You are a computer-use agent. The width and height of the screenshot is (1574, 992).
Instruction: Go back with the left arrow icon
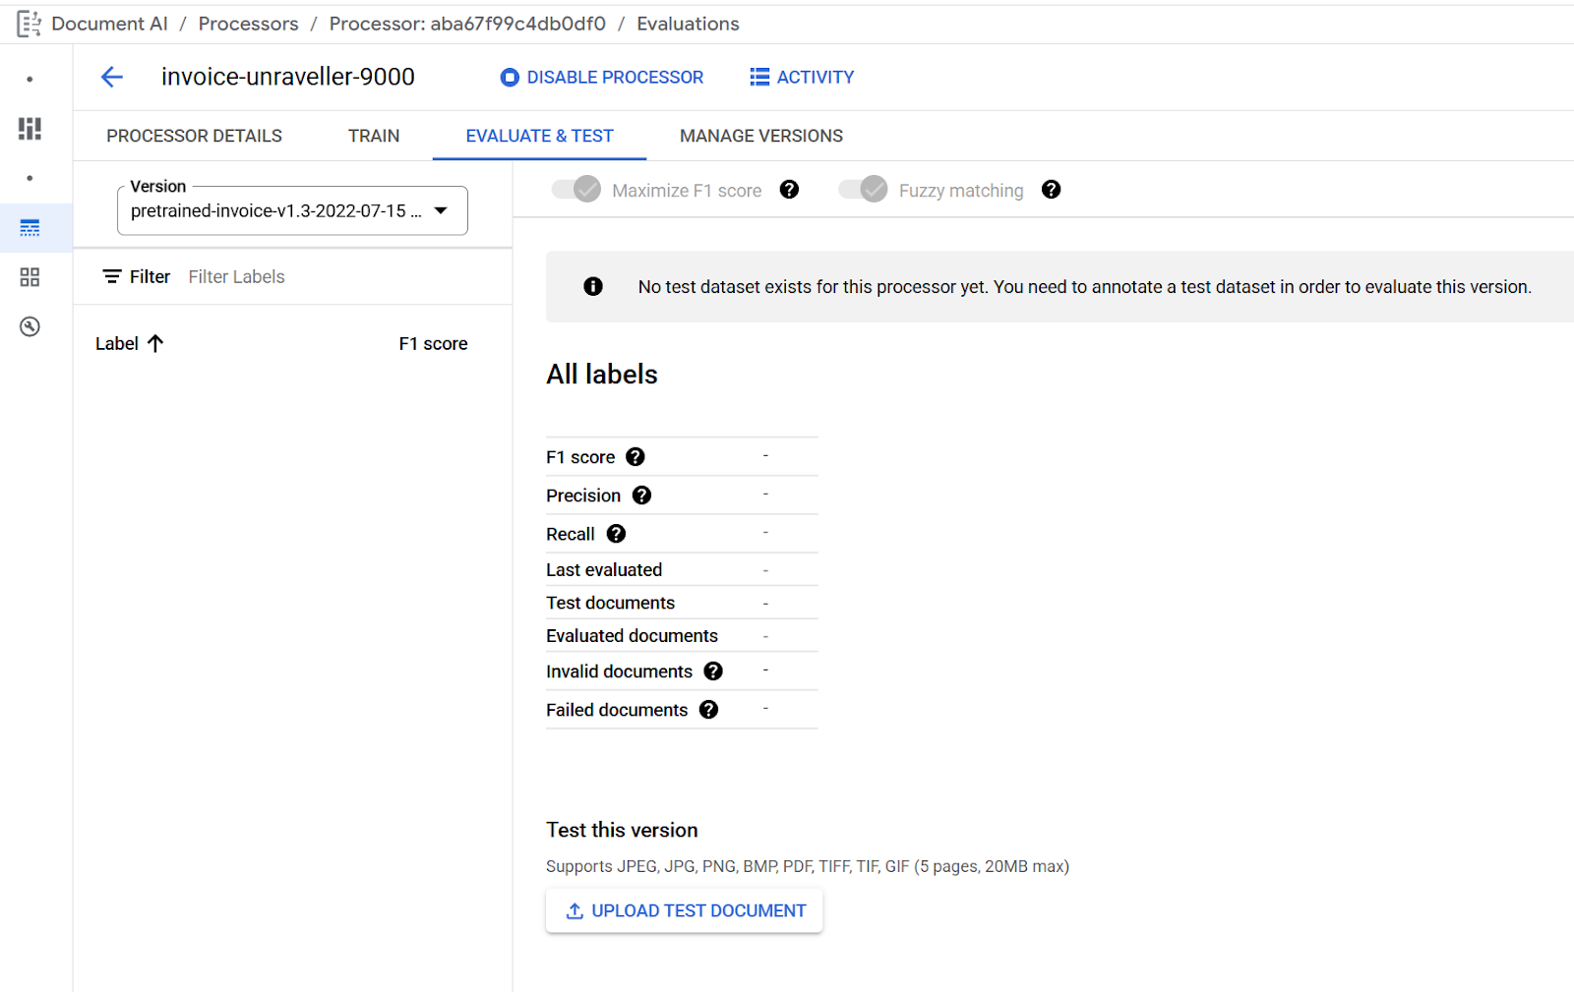[x=112, y=77]
